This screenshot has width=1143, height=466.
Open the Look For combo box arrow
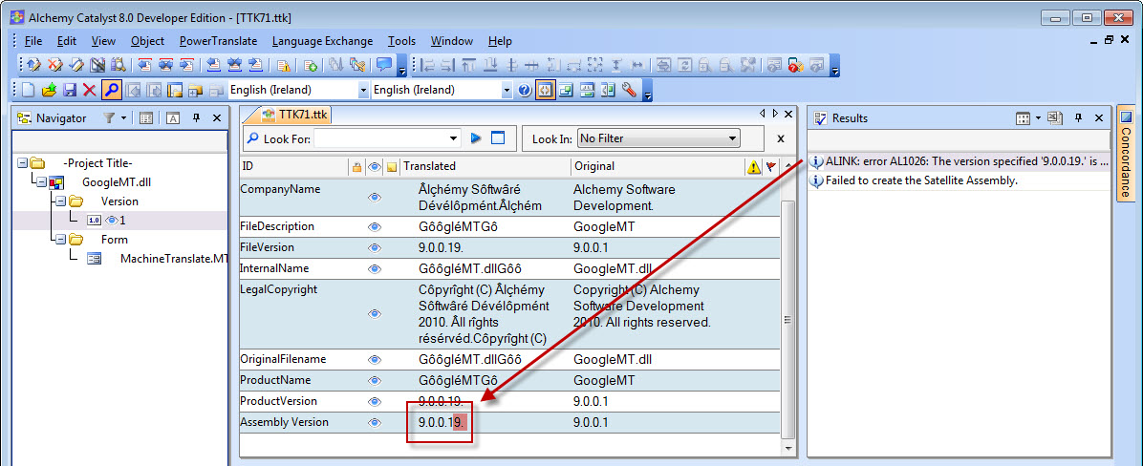(x=453, y=138)
